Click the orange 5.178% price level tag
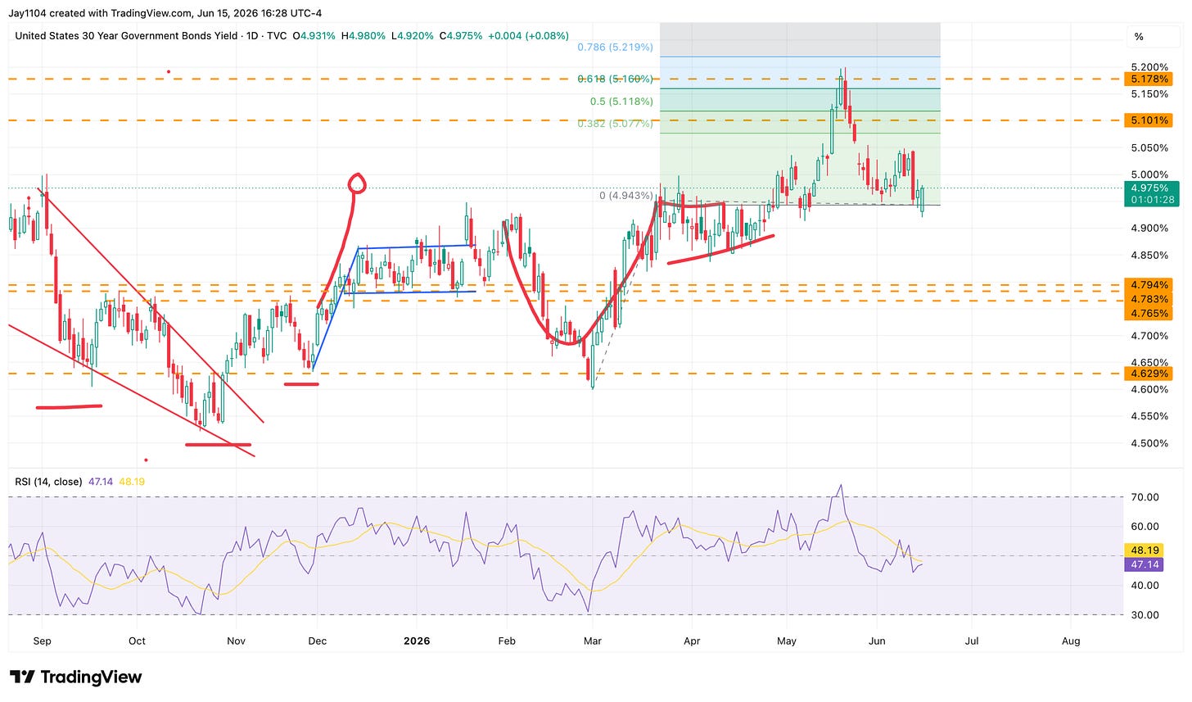1192x702 pixels. pyautogui.click(x=1150, y=79)
